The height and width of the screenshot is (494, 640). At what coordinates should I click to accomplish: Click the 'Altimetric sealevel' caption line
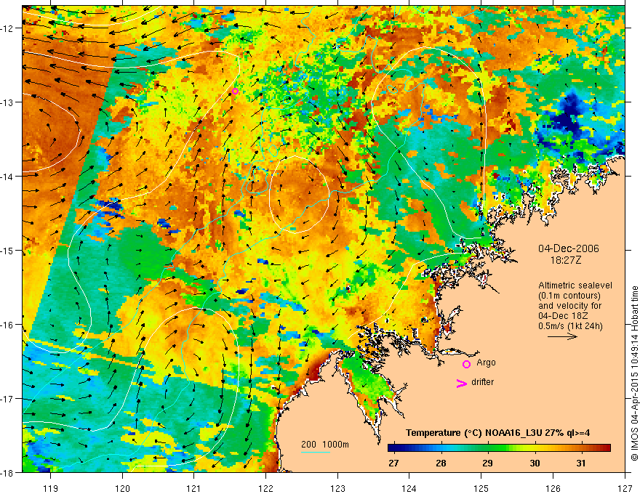coord(575,286)
